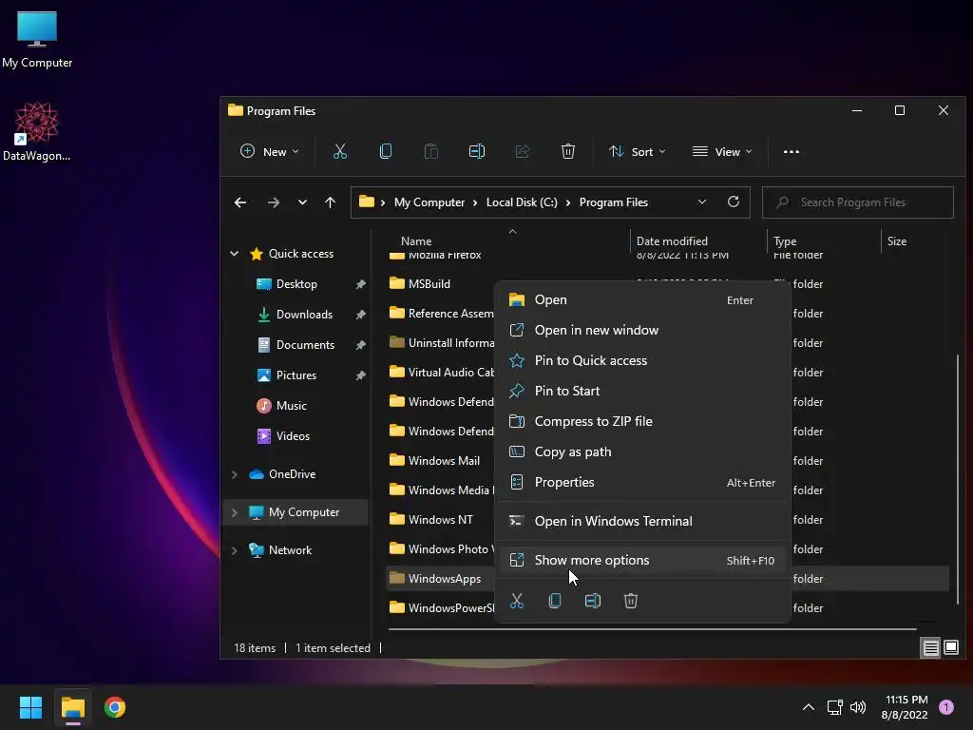Click Show more options
The width and height of the screenshot is (973, 730).
click(x=642, y=560)
